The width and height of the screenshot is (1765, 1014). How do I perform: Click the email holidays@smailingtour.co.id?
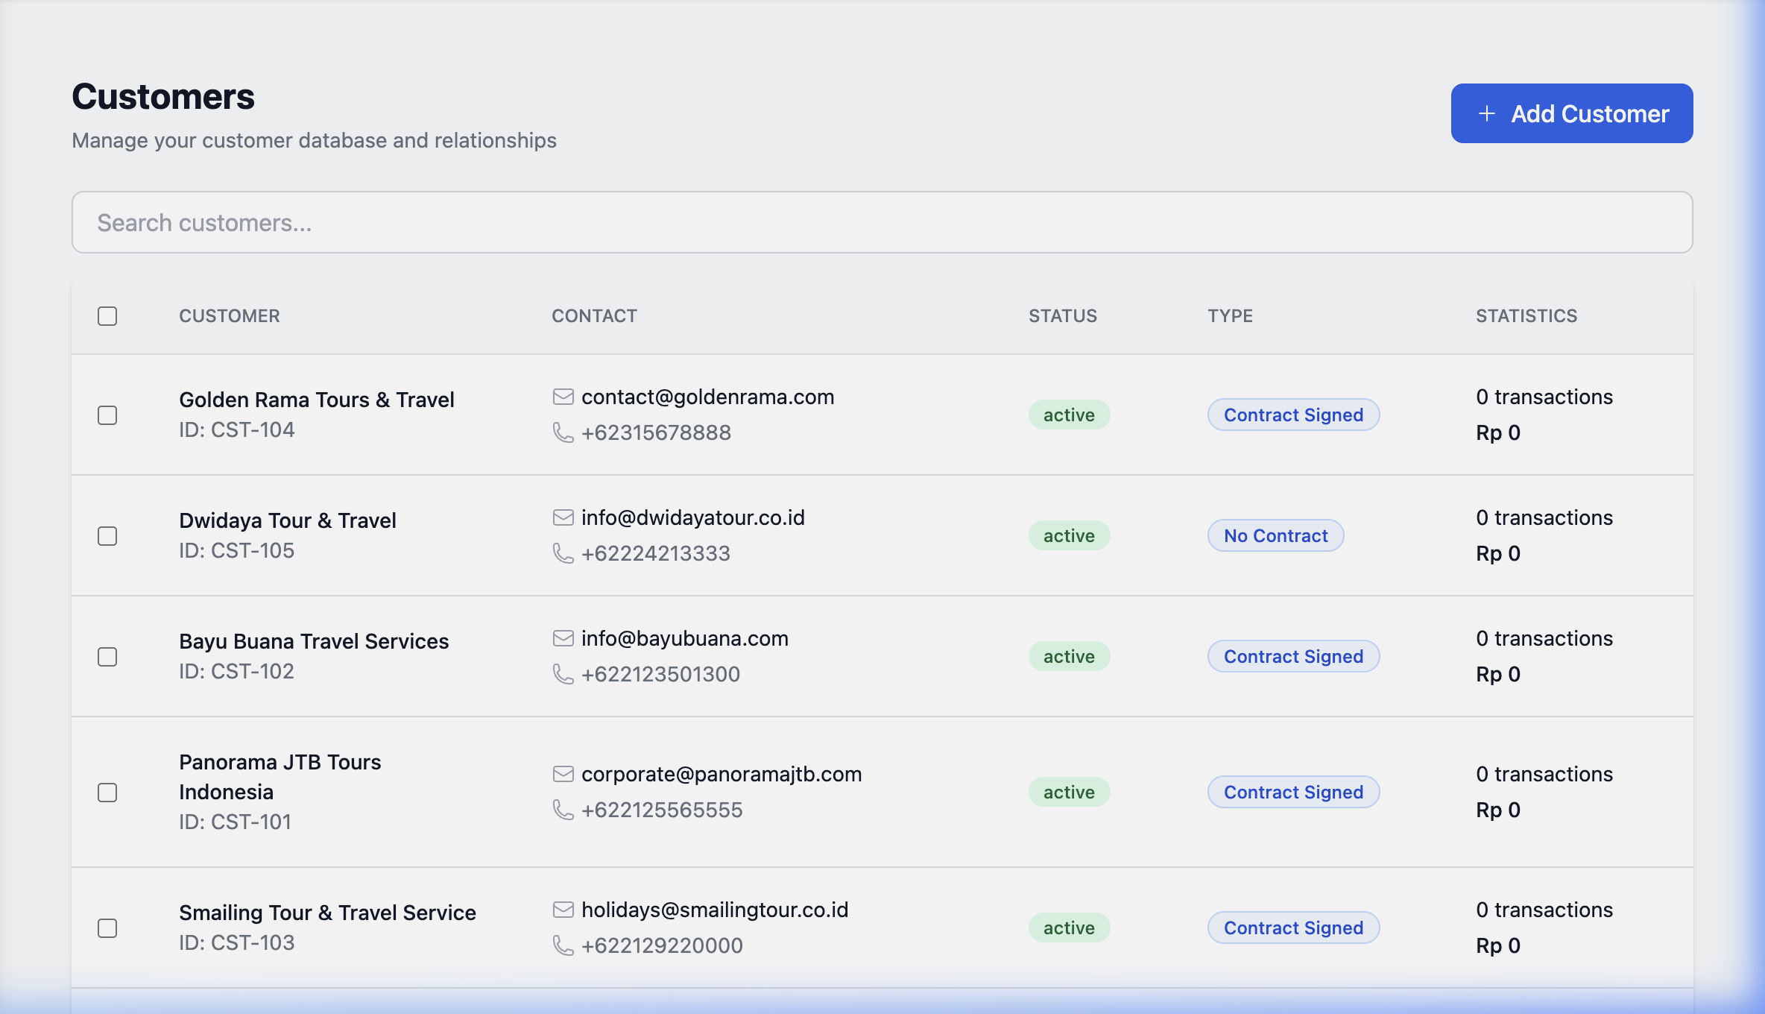(715, 910)
